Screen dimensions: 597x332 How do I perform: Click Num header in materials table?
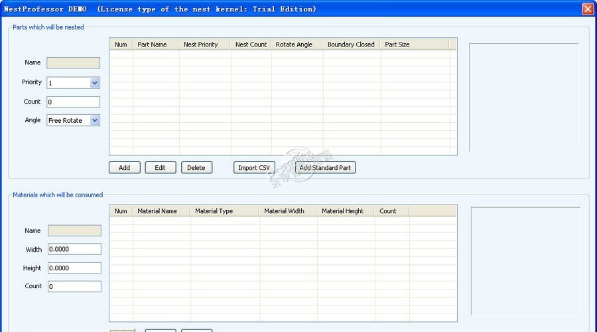121,211
